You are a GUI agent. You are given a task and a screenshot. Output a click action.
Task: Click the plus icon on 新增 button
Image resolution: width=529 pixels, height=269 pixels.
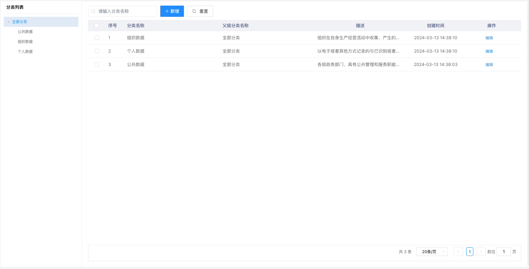(167, 11)
